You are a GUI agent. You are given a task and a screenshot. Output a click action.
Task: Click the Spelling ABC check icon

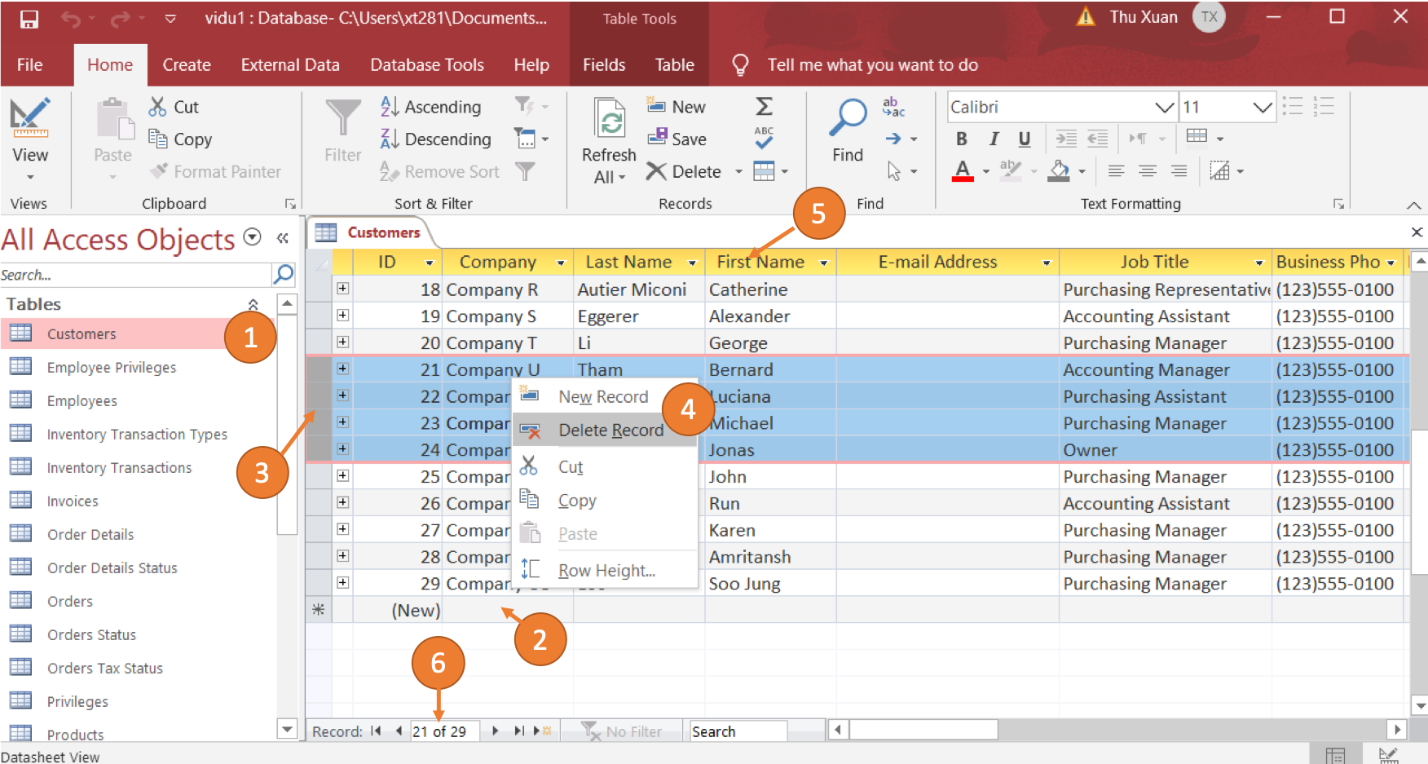tap(764, 138)
